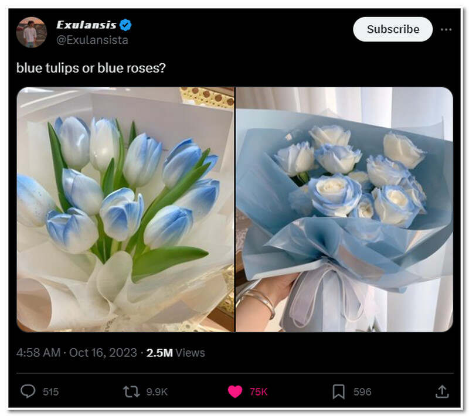469x416 pixels.
Task: Click the 9.9K reposts count
Action: (157, 391)
